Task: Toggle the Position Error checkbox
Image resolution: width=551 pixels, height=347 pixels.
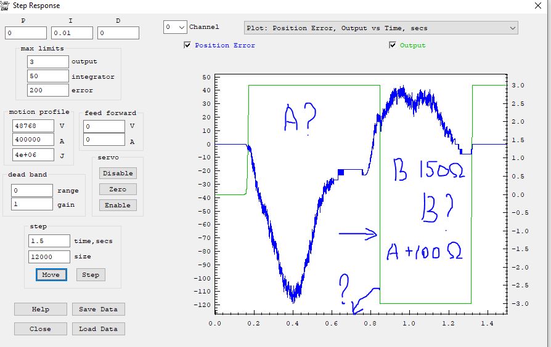Action: click(x=187, y=45)
